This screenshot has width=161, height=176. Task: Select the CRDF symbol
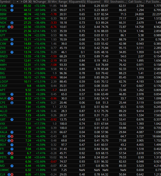click(x=4, y=86)
